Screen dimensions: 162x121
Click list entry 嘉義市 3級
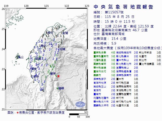coord(104,75)
